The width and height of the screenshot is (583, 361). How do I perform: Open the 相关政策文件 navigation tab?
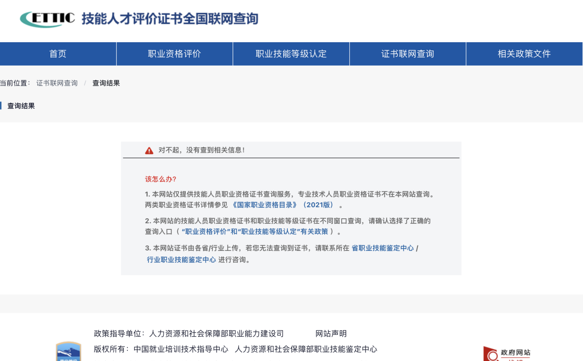pyautogui.click(x=524, y=54)
